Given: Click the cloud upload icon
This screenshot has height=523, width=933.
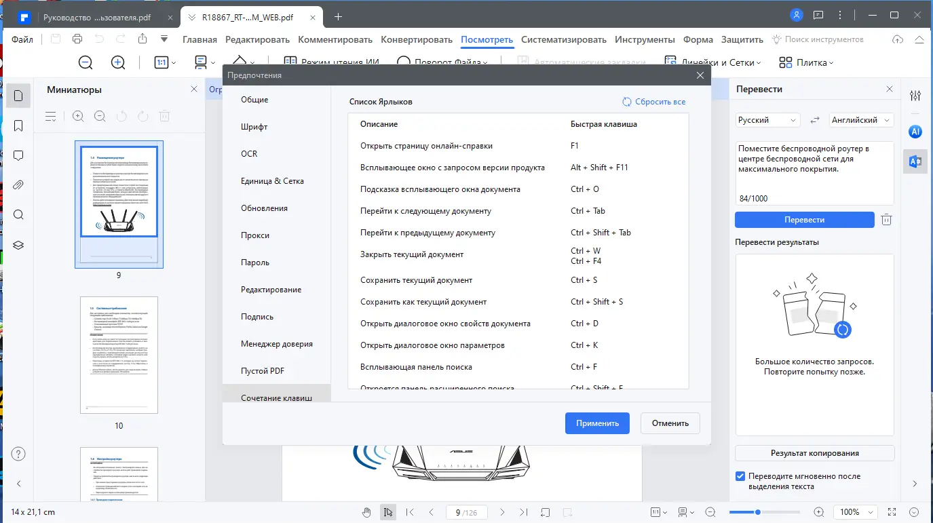Looking at the screenshot, I should pos(898,39).
